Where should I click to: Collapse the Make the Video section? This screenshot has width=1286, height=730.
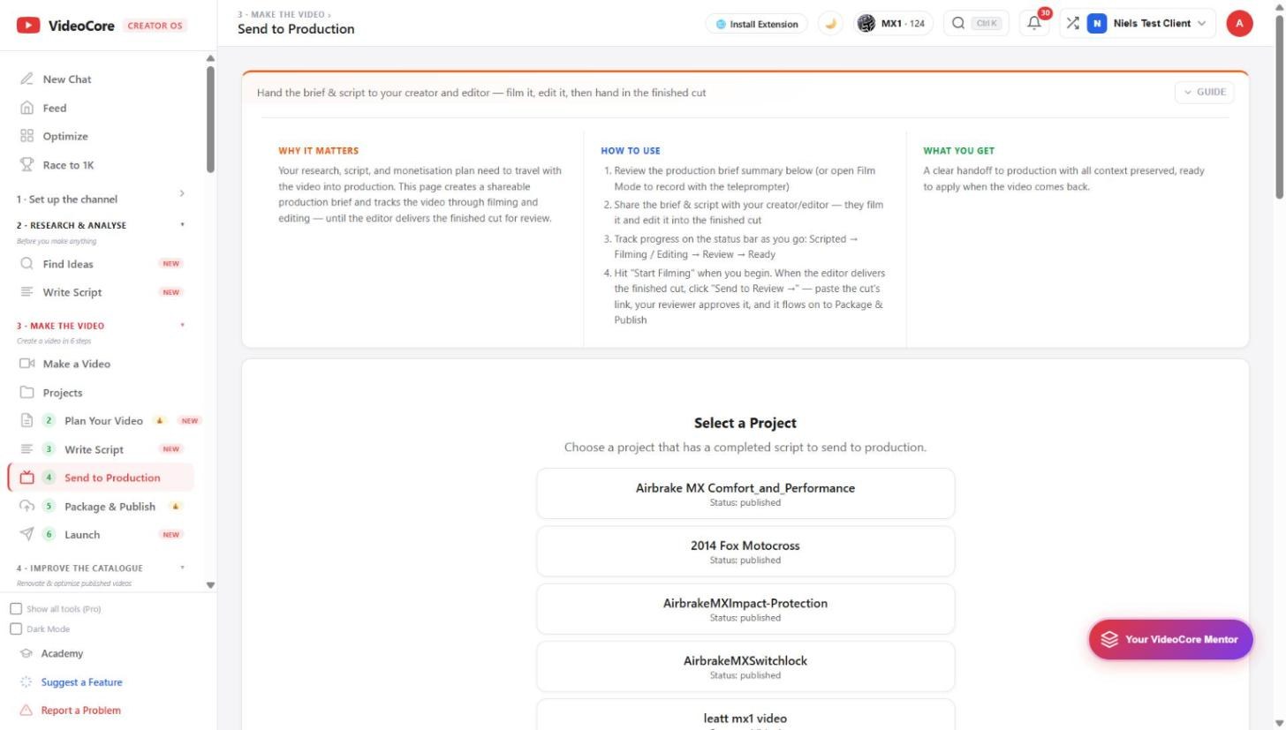[101, 326]
